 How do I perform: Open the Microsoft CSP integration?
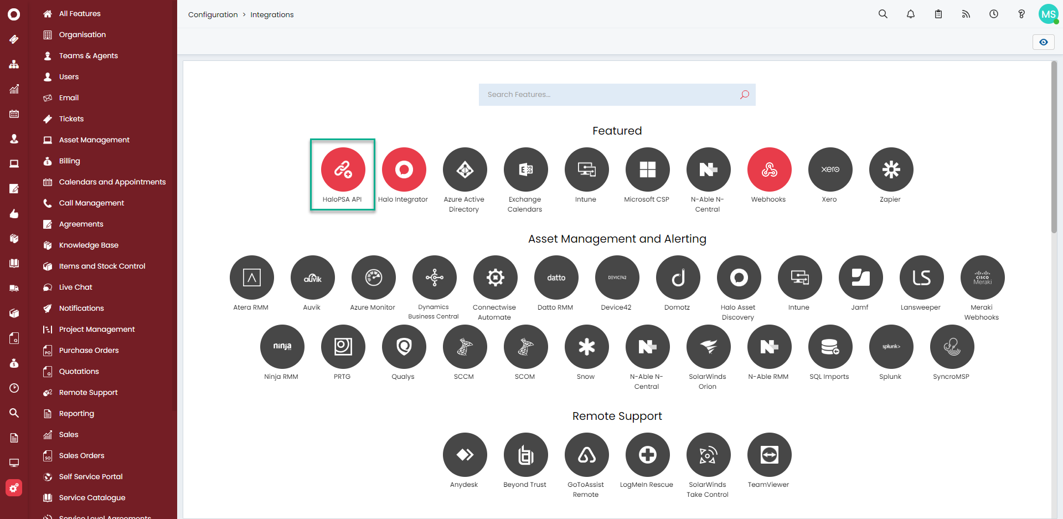(x=647, y=169)
